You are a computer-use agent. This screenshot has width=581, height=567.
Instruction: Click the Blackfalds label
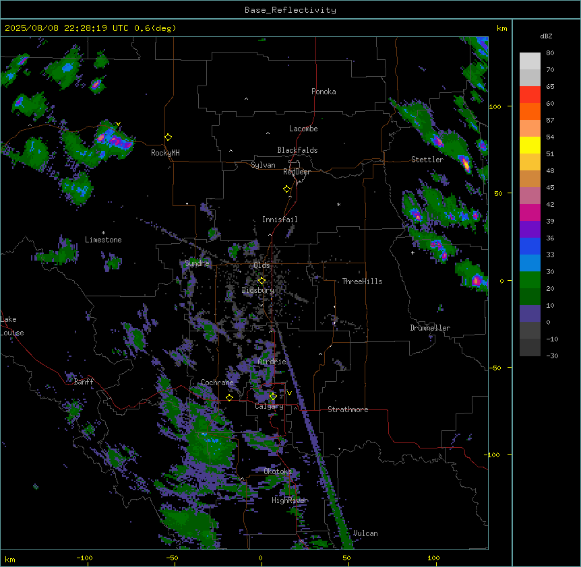tap(297, 150)
